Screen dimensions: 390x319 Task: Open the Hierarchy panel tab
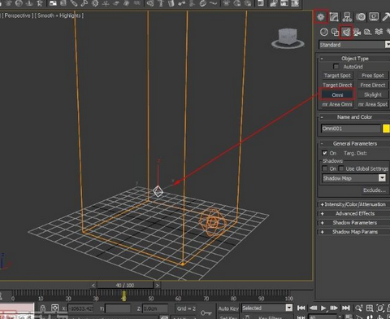point(347,17)
